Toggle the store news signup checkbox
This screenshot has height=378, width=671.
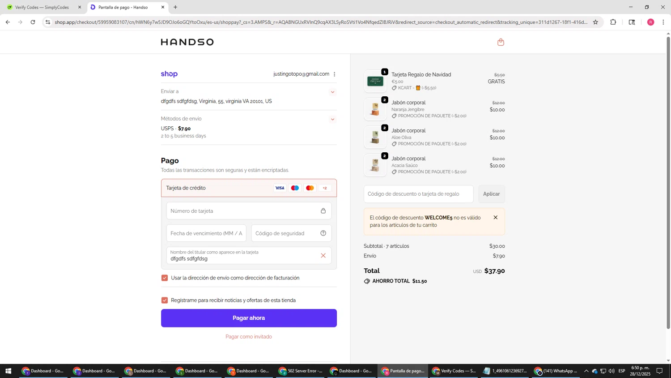[x=165, y=301]
